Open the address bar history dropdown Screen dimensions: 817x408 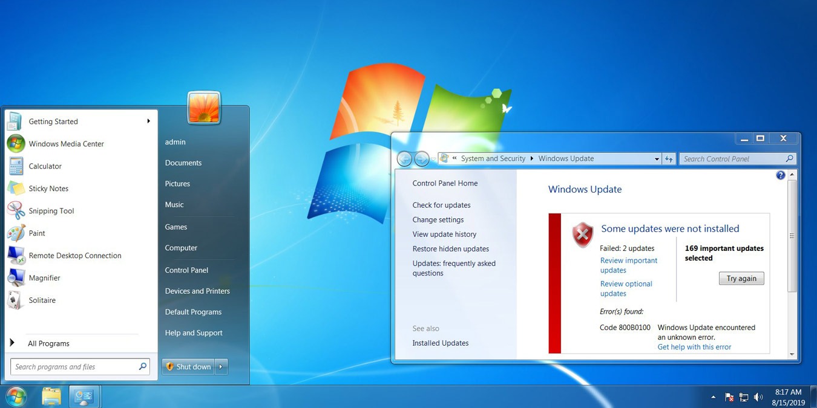(x=657, y=158)
